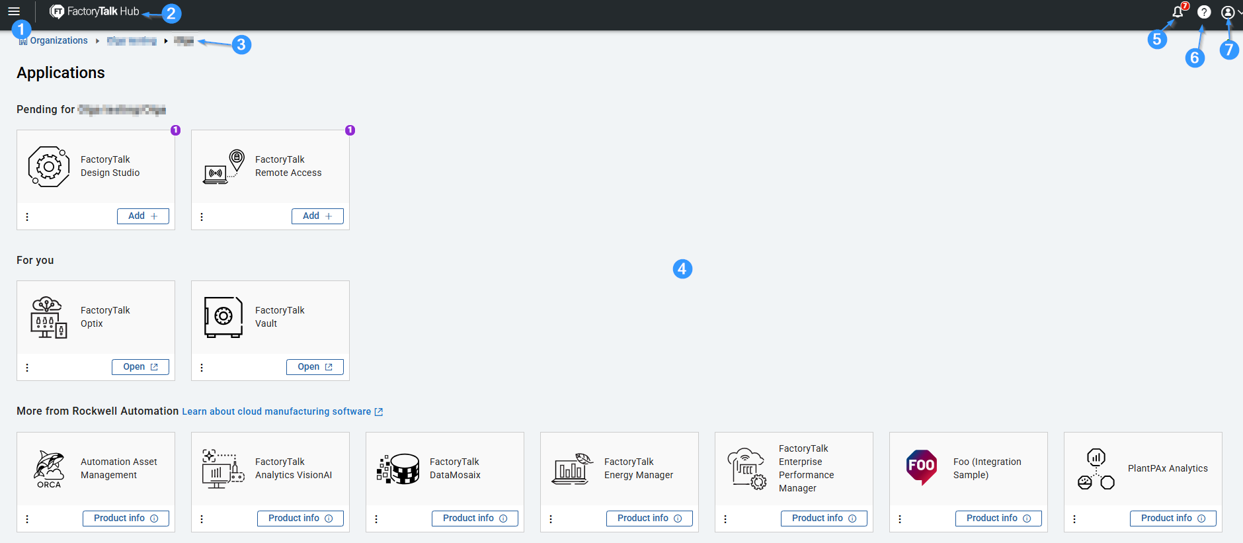The height and width of the screenshot is (543, 1243).
Task: Open the hamburger navigation menu
Action: point(14,11)
